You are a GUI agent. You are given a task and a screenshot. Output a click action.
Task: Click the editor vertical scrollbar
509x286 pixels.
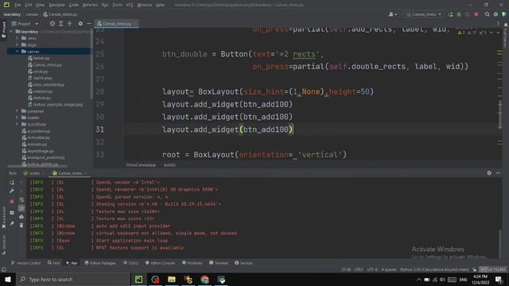coord(500,114)
